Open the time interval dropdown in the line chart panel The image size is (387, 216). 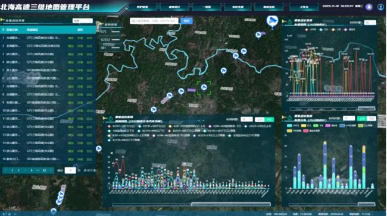246,119
